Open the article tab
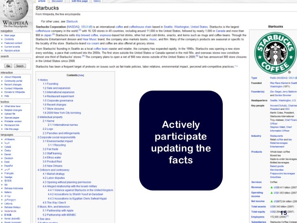 [42, 1]
